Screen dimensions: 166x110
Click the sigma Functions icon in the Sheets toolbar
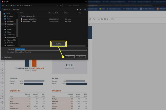[x=112, y=19]
